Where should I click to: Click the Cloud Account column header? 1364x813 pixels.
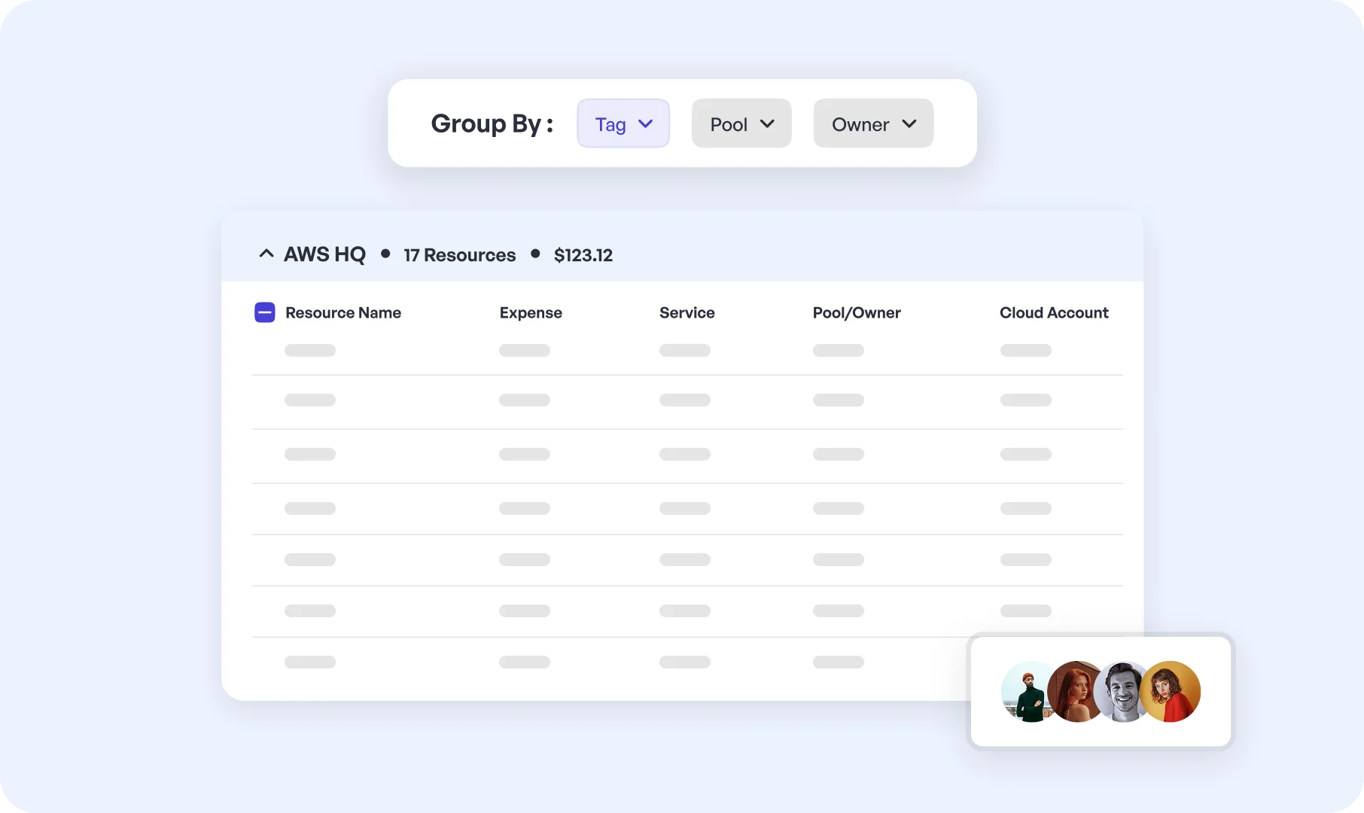tap(1053, 312)
